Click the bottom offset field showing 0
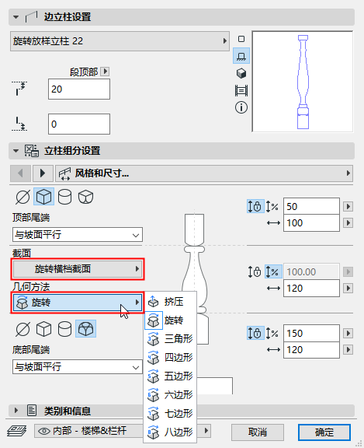Viewport: 364px width, 448px height. pyautogui.click(x=79, y=124)
